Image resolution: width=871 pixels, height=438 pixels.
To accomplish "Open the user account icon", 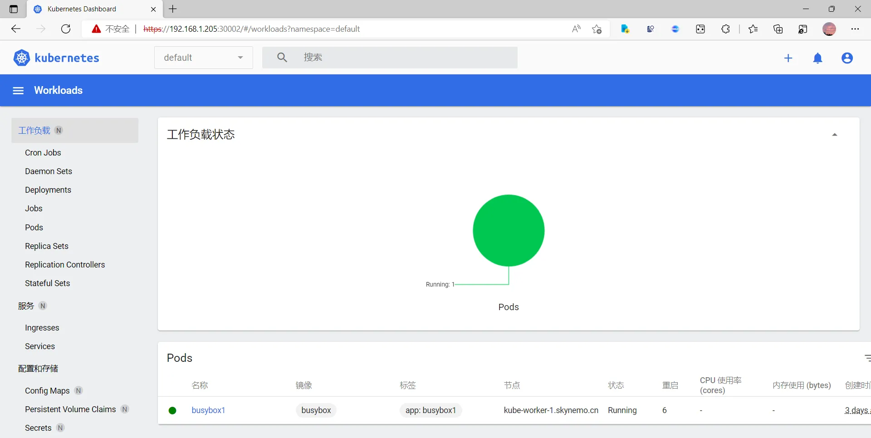I will tap(847, 58).
